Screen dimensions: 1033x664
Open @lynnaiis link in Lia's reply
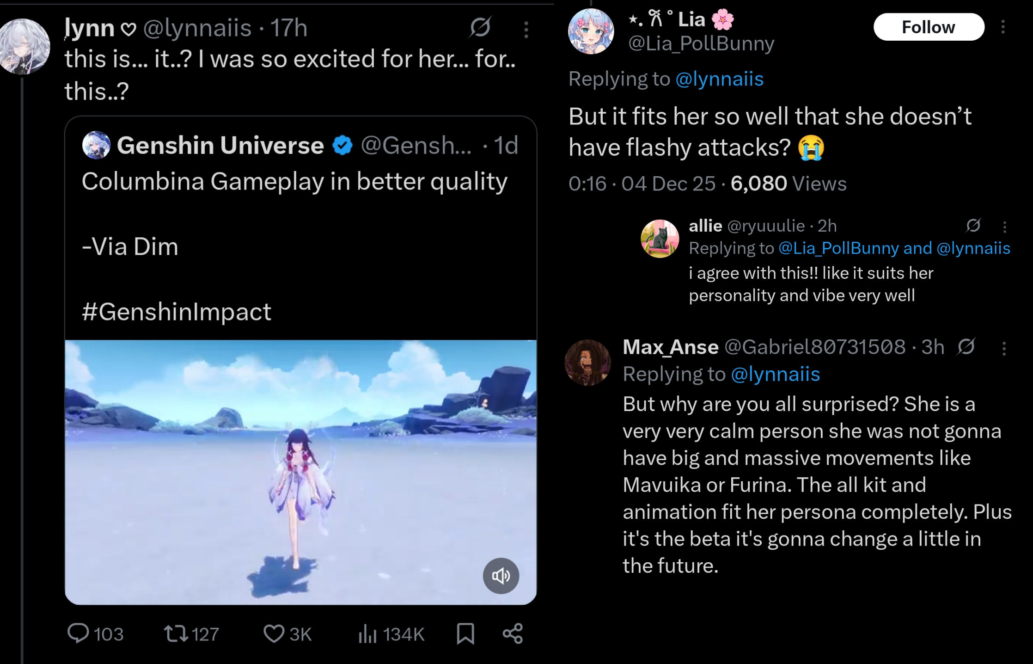(719, 79)
